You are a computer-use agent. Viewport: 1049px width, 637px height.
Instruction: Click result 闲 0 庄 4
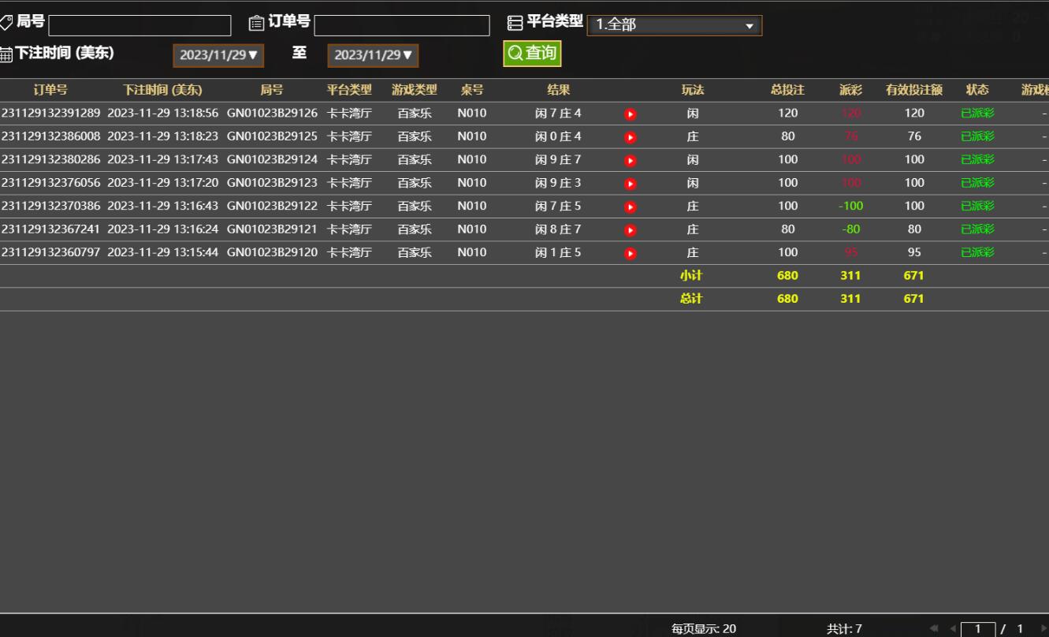tap(558, 136)
